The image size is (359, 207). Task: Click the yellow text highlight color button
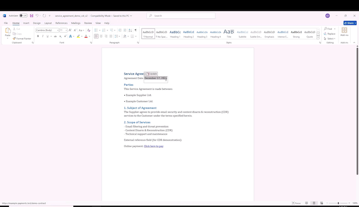click(78, 36)
